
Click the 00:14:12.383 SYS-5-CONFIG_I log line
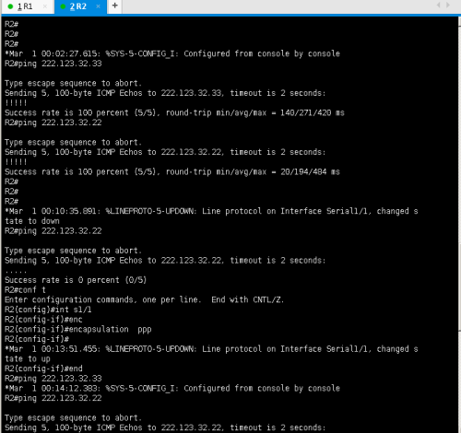172,388
